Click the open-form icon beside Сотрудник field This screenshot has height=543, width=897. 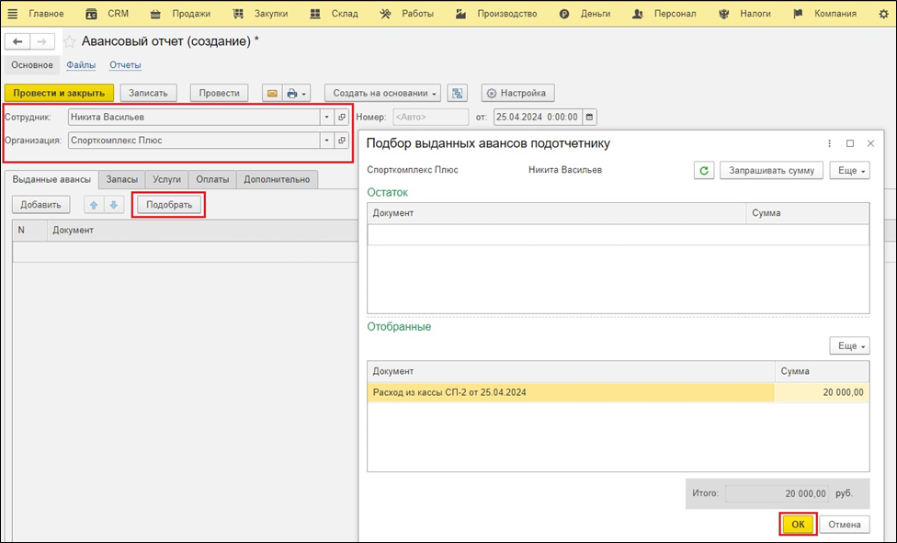pyautogui.click(x=341, y=117)
